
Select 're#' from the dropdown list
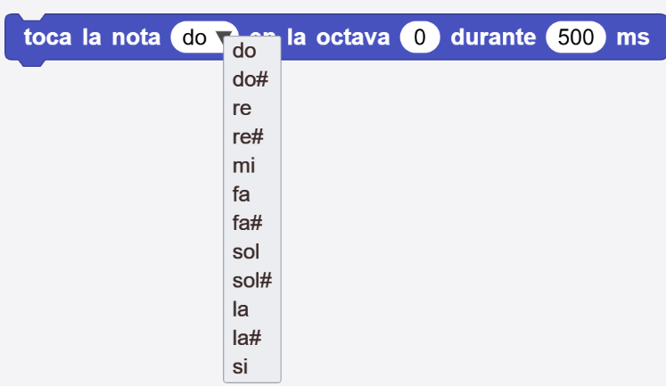click(x=248, y=137)
